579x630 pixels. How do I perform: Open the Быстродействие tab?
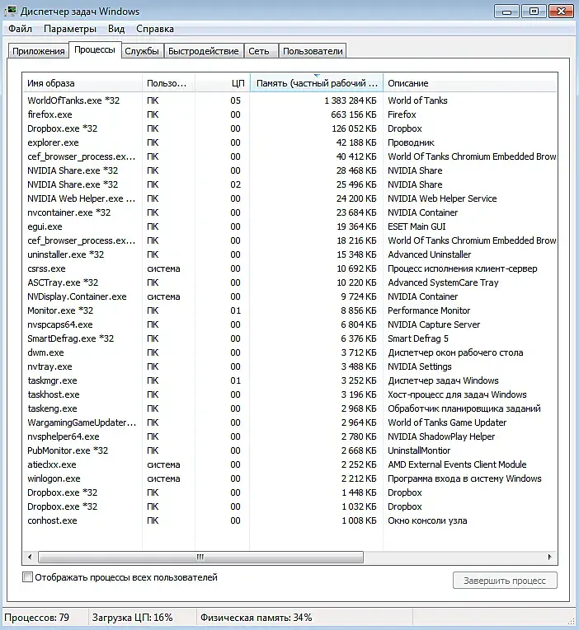[x=204, y=51]
